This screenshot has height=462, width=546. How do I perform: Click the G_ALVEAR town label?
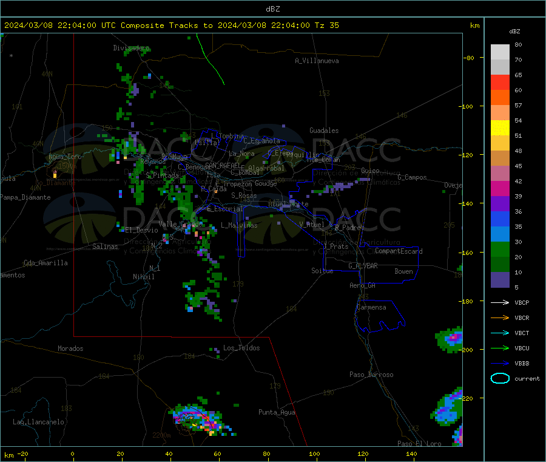[x=363, y=266]
